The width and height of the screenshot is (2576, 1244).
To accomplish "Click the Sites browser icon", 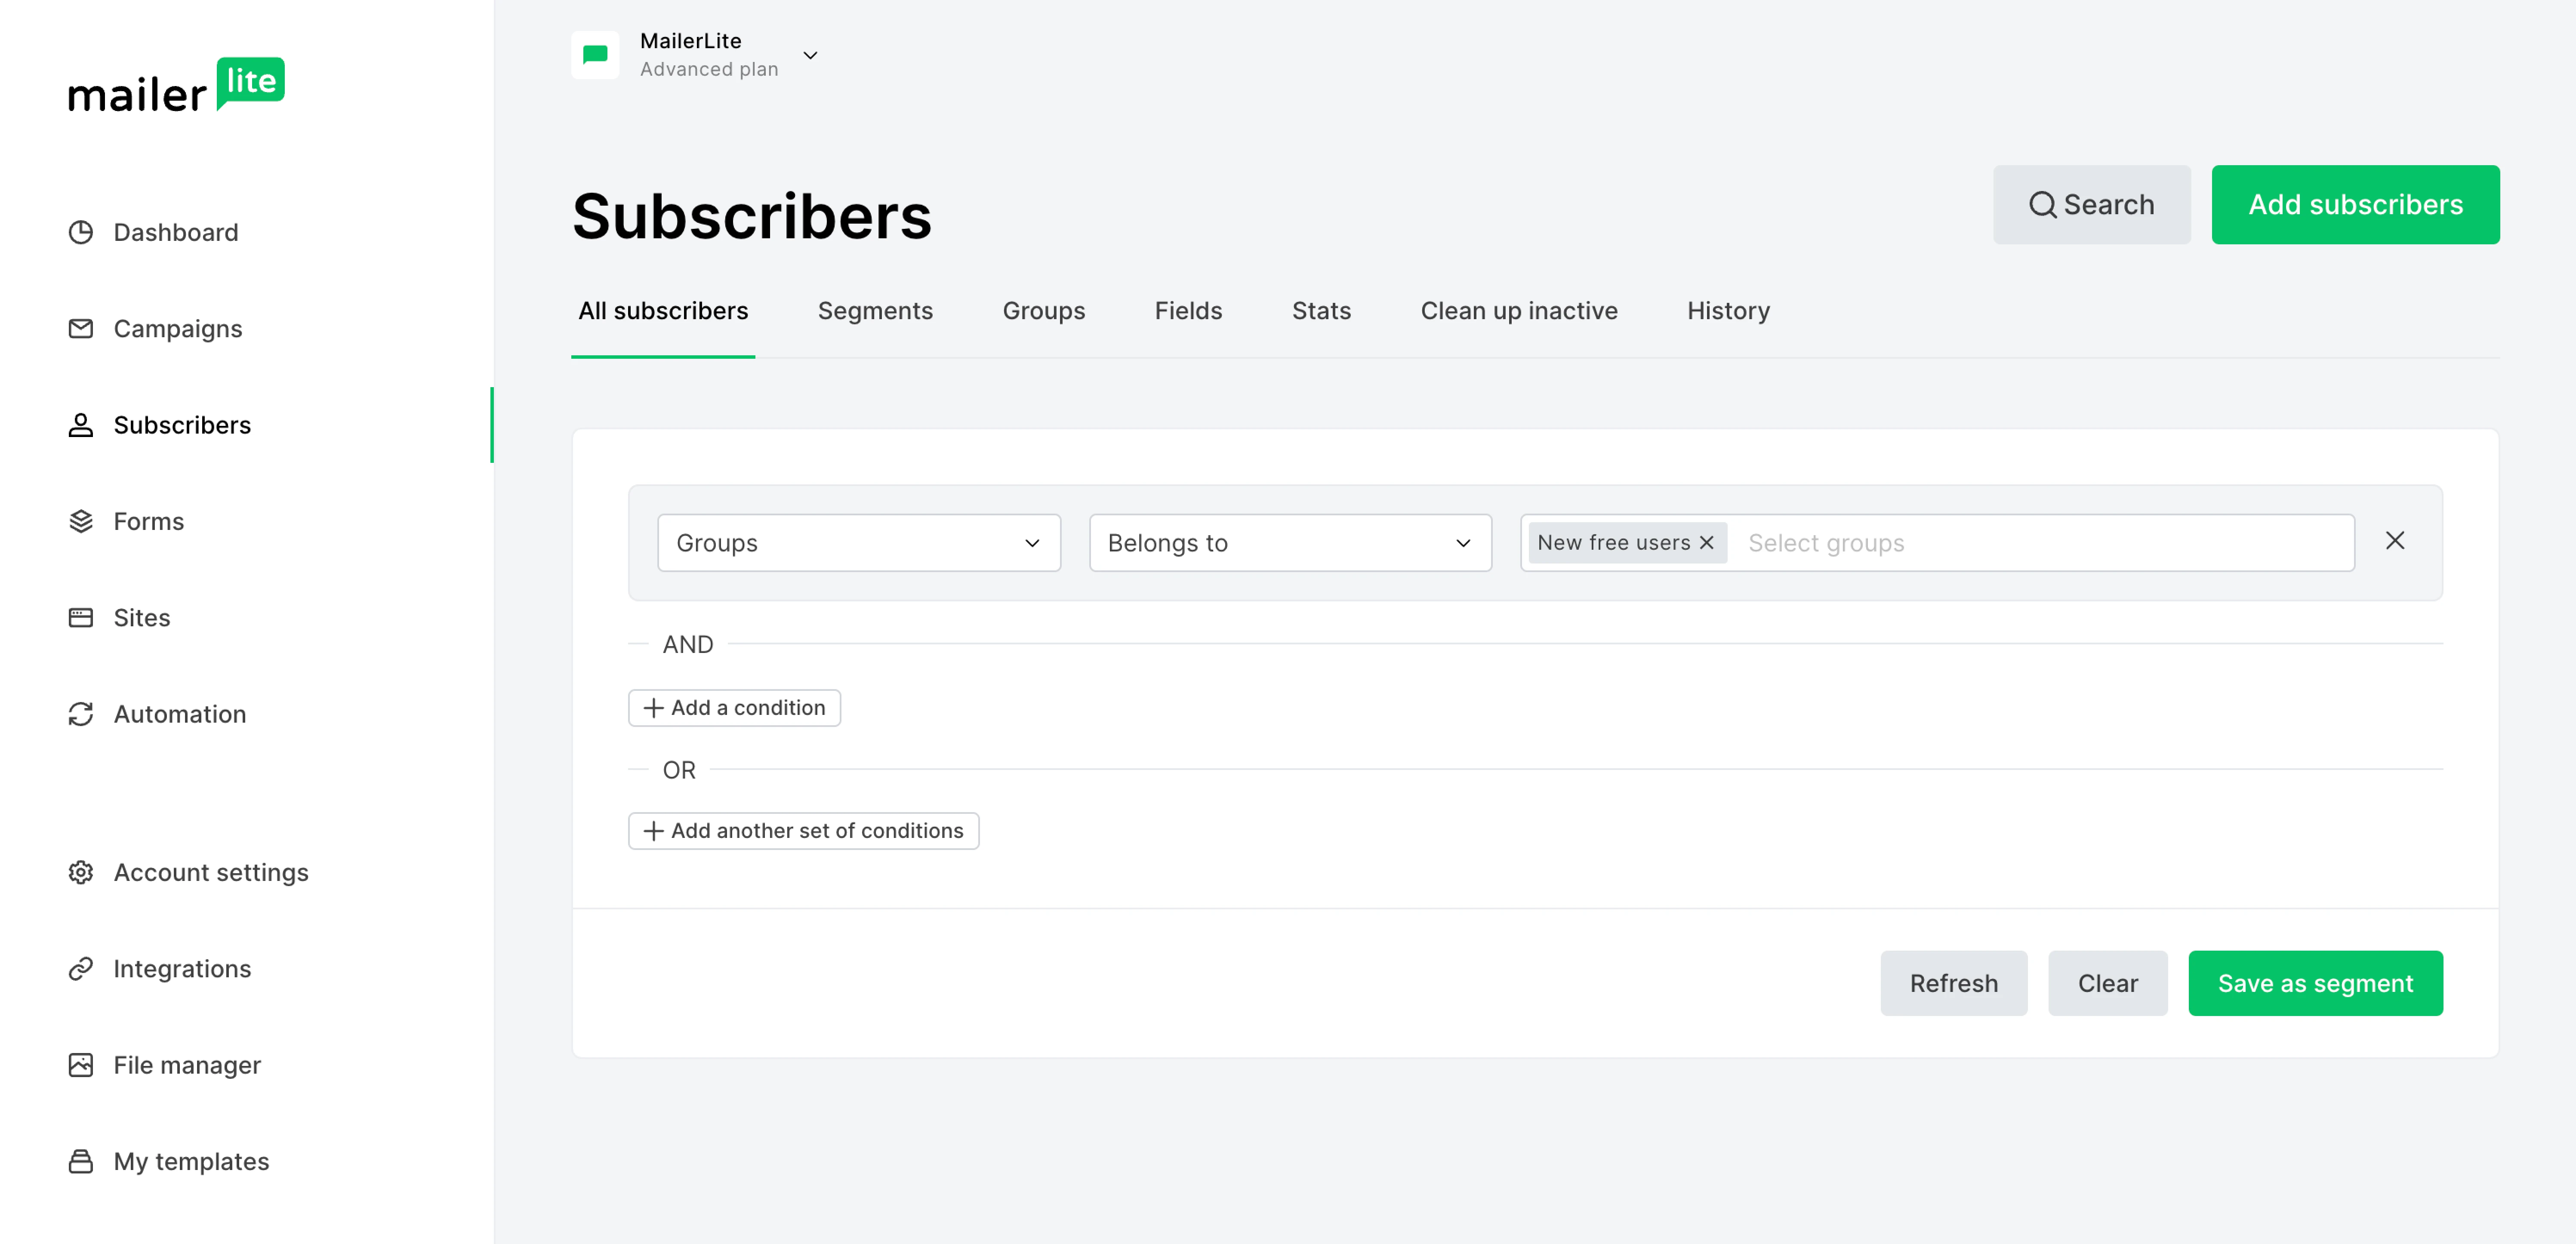I will click(x=81, y=617).
